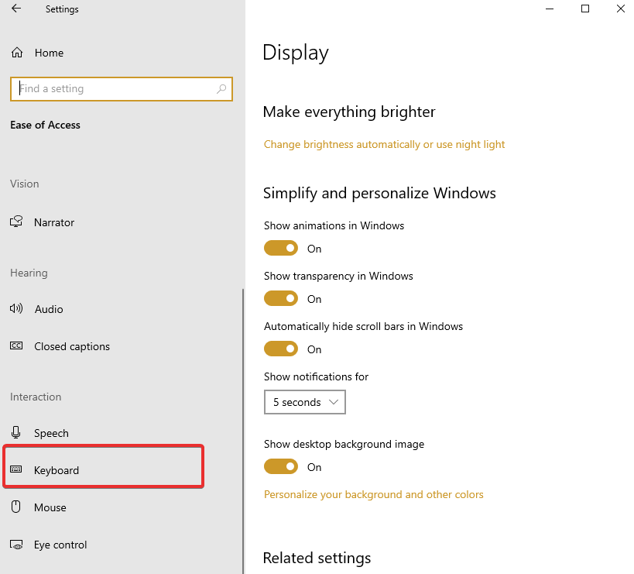Screen dimensions: 634x574
Task: Click the Closed captions CC icon
Action: 16,346
